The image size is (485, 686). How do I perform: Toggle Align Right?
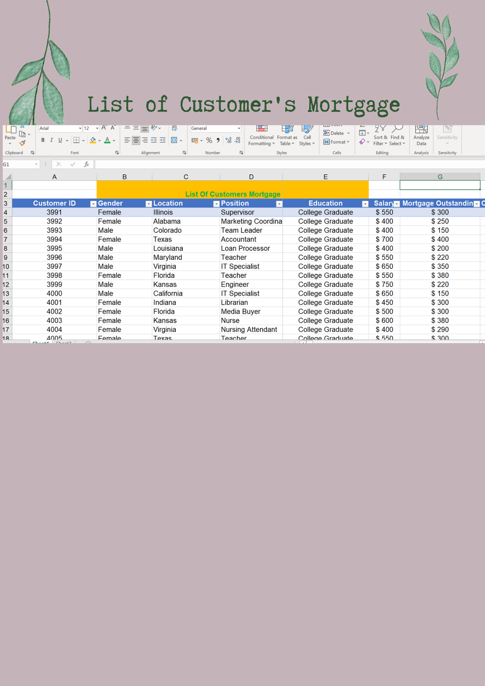pos(145,140)
